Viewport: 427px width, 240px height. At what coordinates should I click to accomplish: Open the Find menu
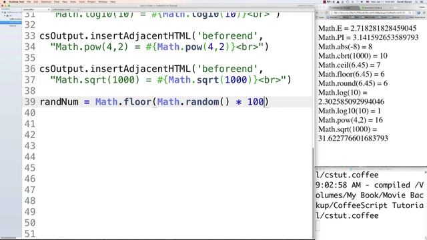[57, 2]
